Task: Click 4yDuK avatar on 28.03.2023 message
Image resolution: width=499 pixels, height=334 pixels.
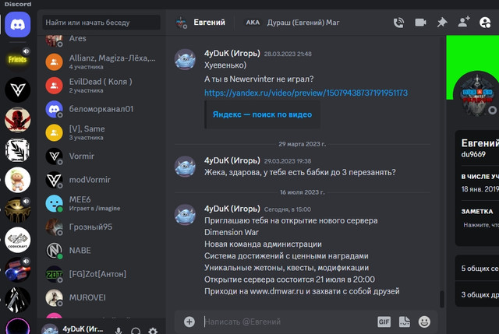Action: [185, 59]
